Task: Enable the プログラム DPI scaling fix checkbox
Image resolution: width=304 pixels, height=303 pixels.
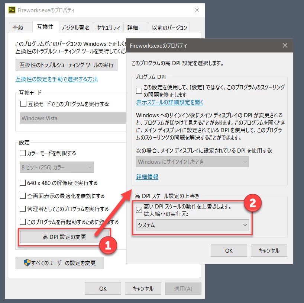Action: [139, 91]
